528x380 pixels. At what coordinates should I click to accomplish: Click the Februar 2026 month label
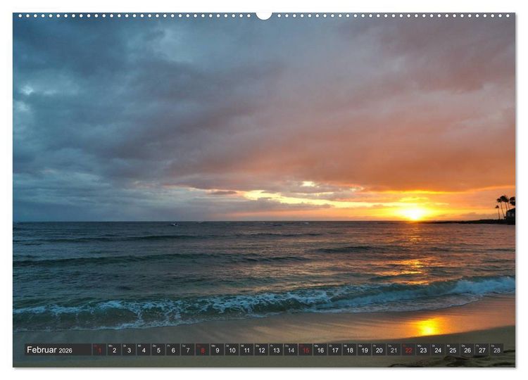(x=49, y=350)
